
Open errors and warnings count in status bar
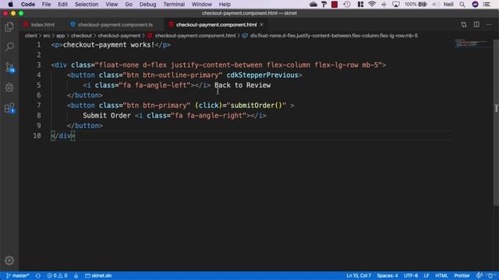click(x=57, y=275)
